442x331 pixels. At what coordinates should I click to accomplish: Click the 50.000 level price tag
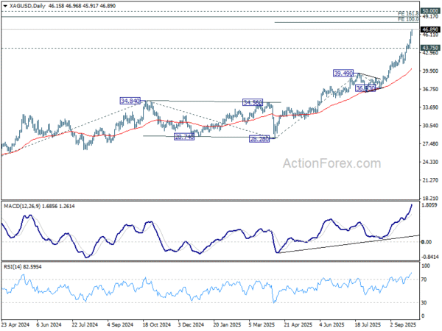[x=430, y=11]
